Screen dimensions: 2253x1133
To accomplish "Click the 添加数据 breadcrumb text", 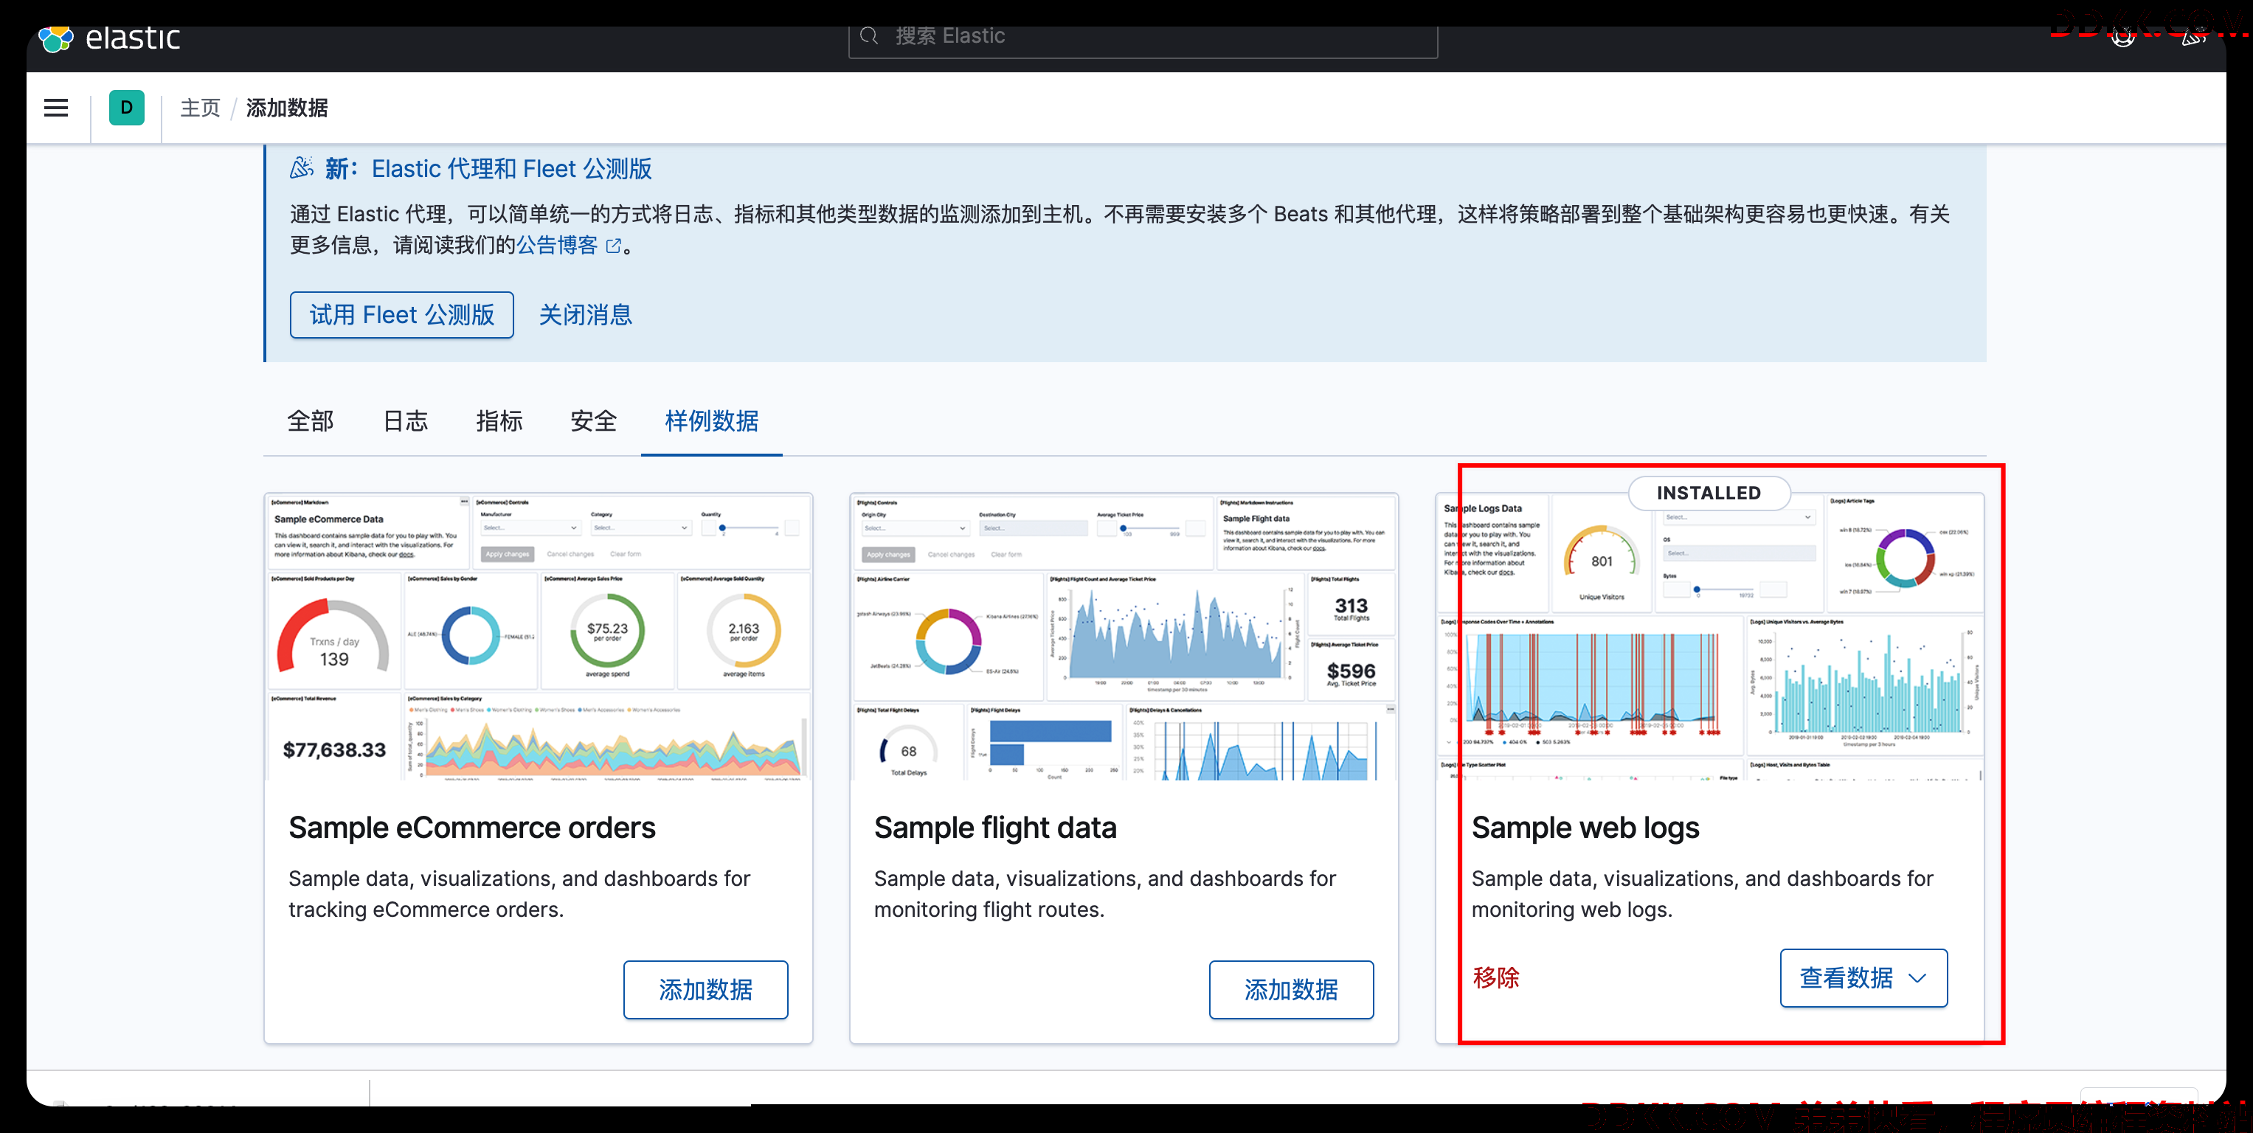I will 287,108.
